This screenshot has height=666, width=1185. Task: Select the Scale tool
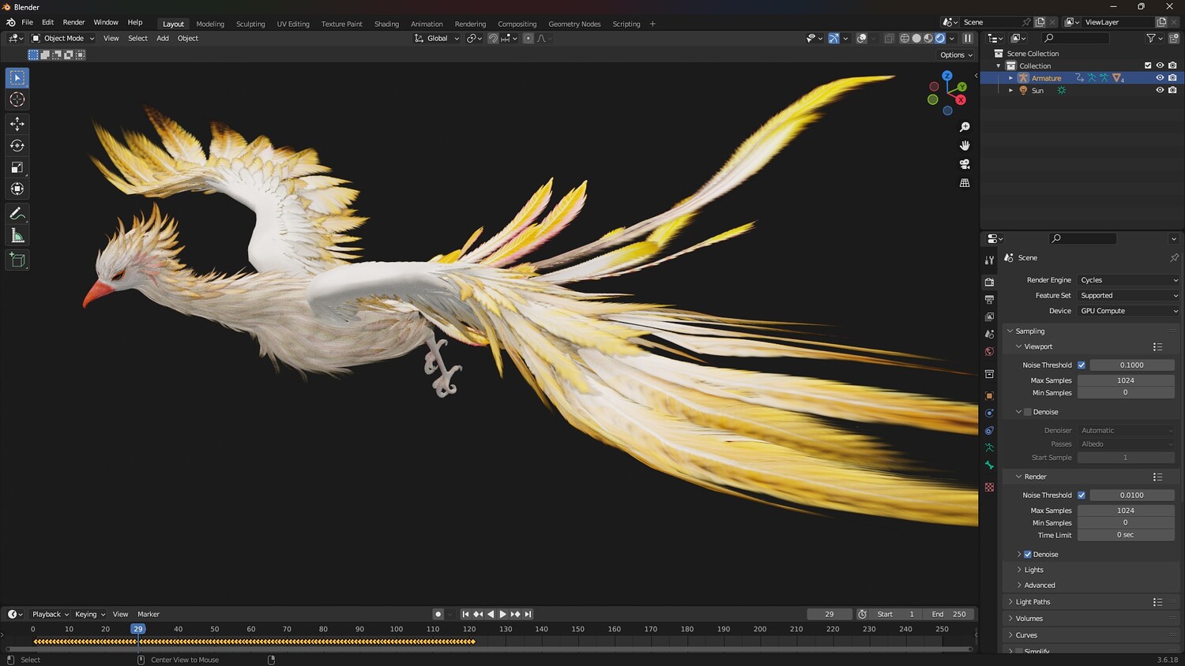click(17, 167)
